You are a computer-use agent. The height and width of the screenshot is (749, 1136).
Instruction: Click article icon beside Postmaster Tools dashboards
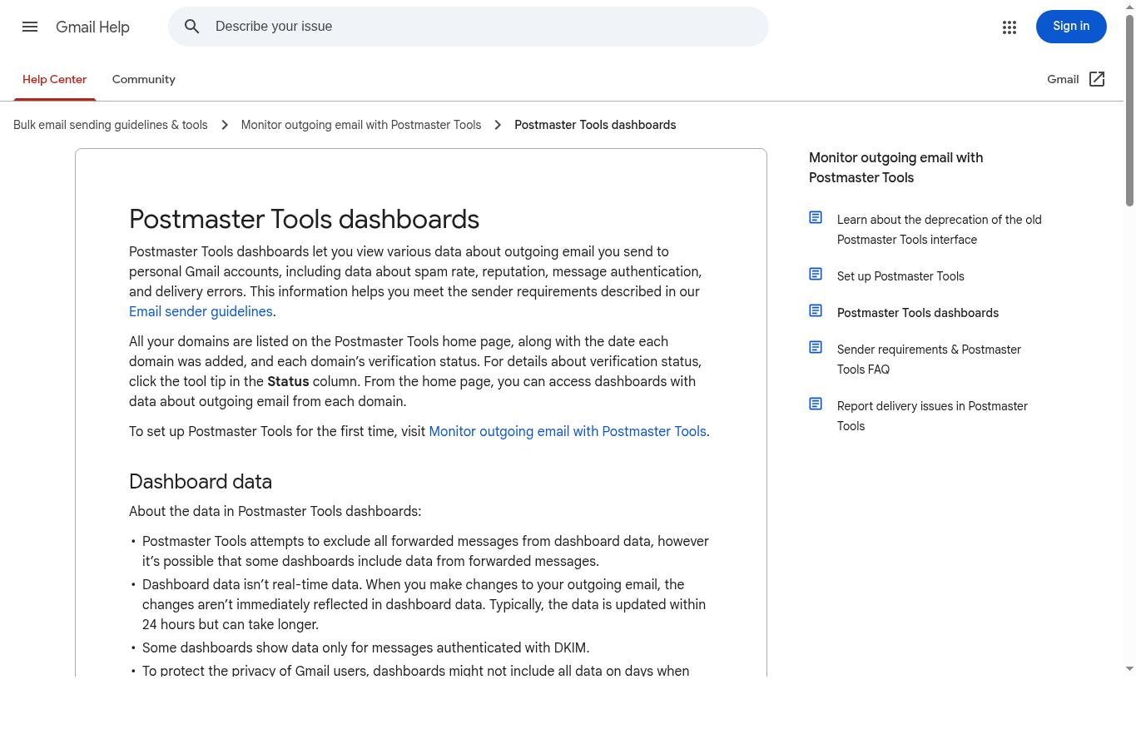click(x=816, y=310)
